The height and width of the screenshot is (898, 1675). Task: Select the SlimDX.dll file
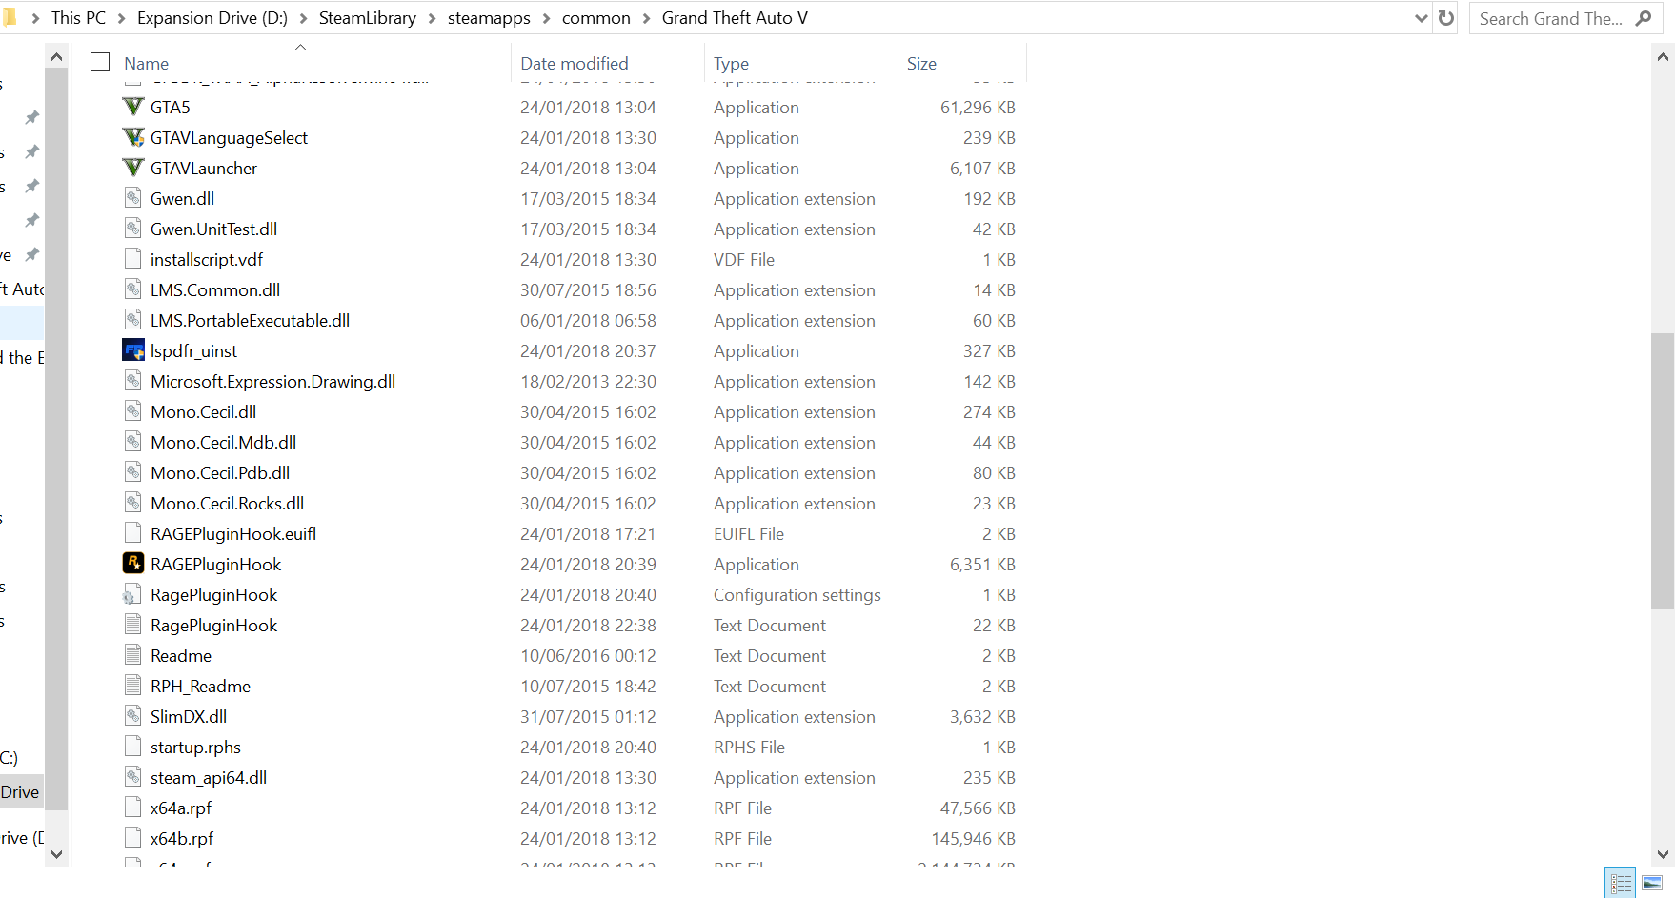click(189, 716)
